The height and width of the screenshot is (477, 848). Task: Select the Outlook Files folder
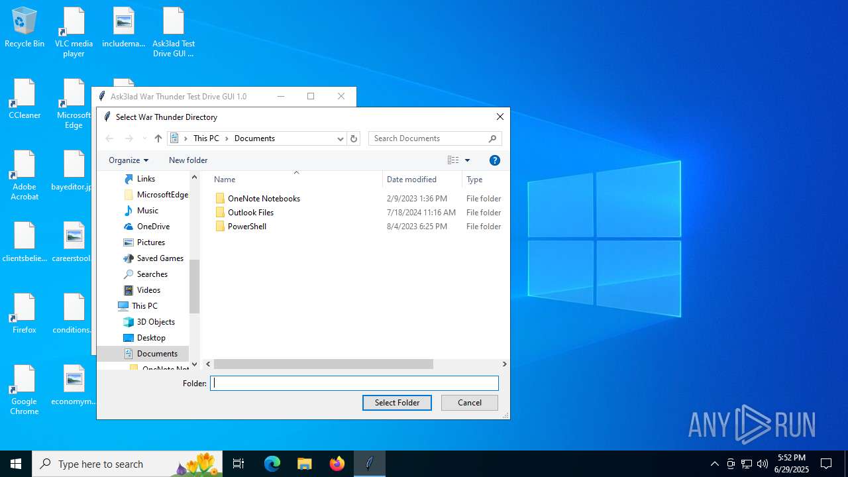pos(250,212)
